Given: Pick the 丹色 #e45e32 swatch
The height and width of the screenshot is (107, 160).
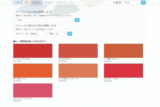Looking at the screenshot, I should click(x=33, y=70).
